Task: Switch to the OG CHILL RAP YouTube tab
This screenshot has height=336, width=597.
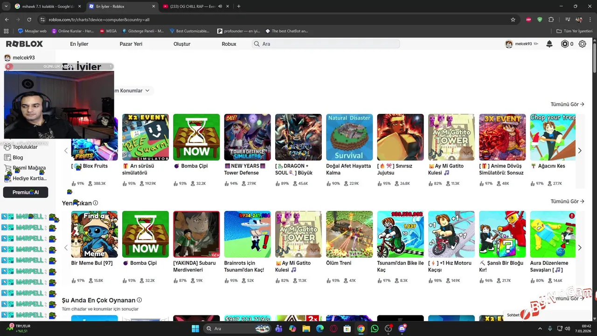Action: [x=196, y=7]
